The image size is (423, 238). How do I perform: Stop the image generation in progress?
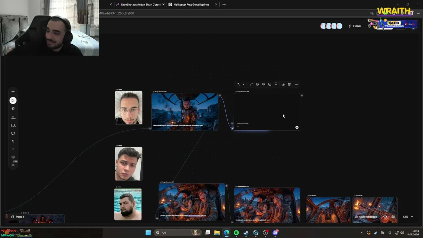[x=297, y=127]
